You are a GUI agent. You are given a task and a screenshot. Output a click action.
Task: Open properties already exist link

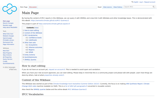click(54, 75)
